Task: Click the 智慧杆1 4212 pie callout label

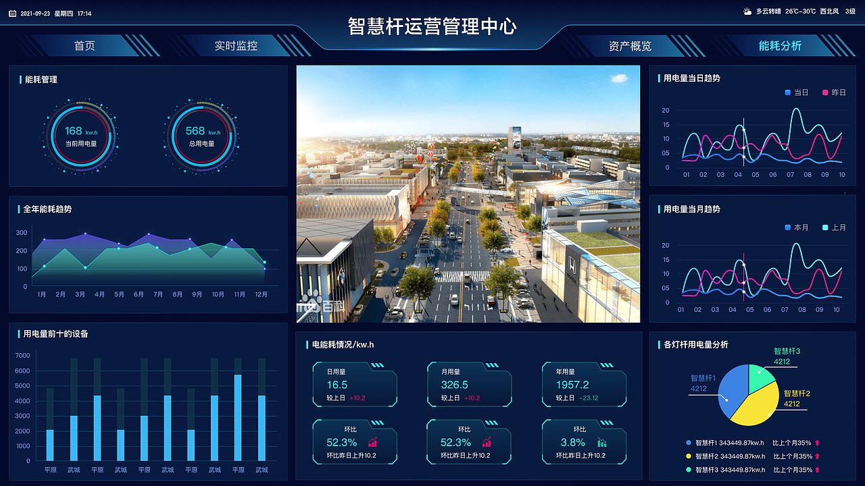Action: (x=703, y=383)
